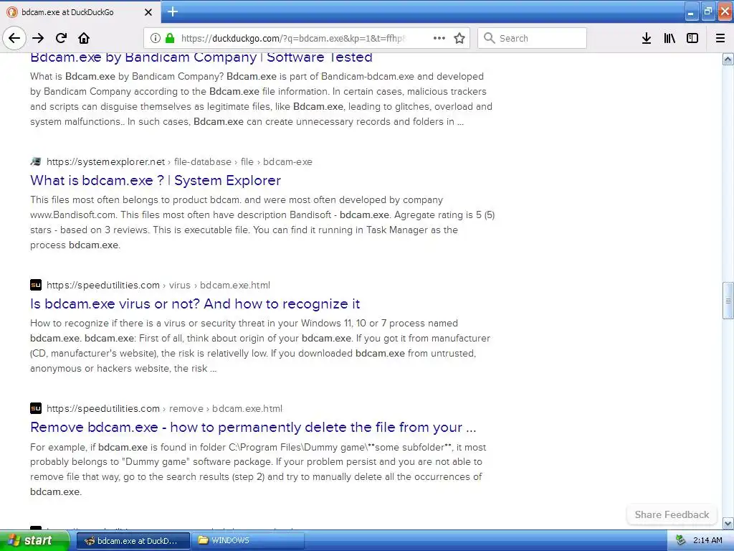Click the 2:14 AM taskbar clock
Screen dimensions: 734x551
coord(707,541)
